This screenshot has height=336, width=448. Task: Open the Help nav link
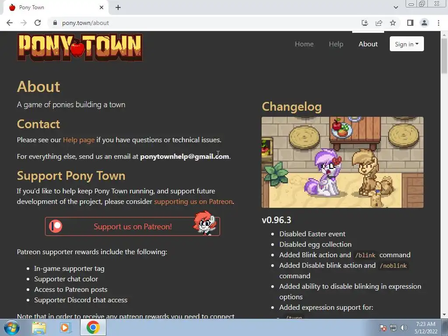336,44
